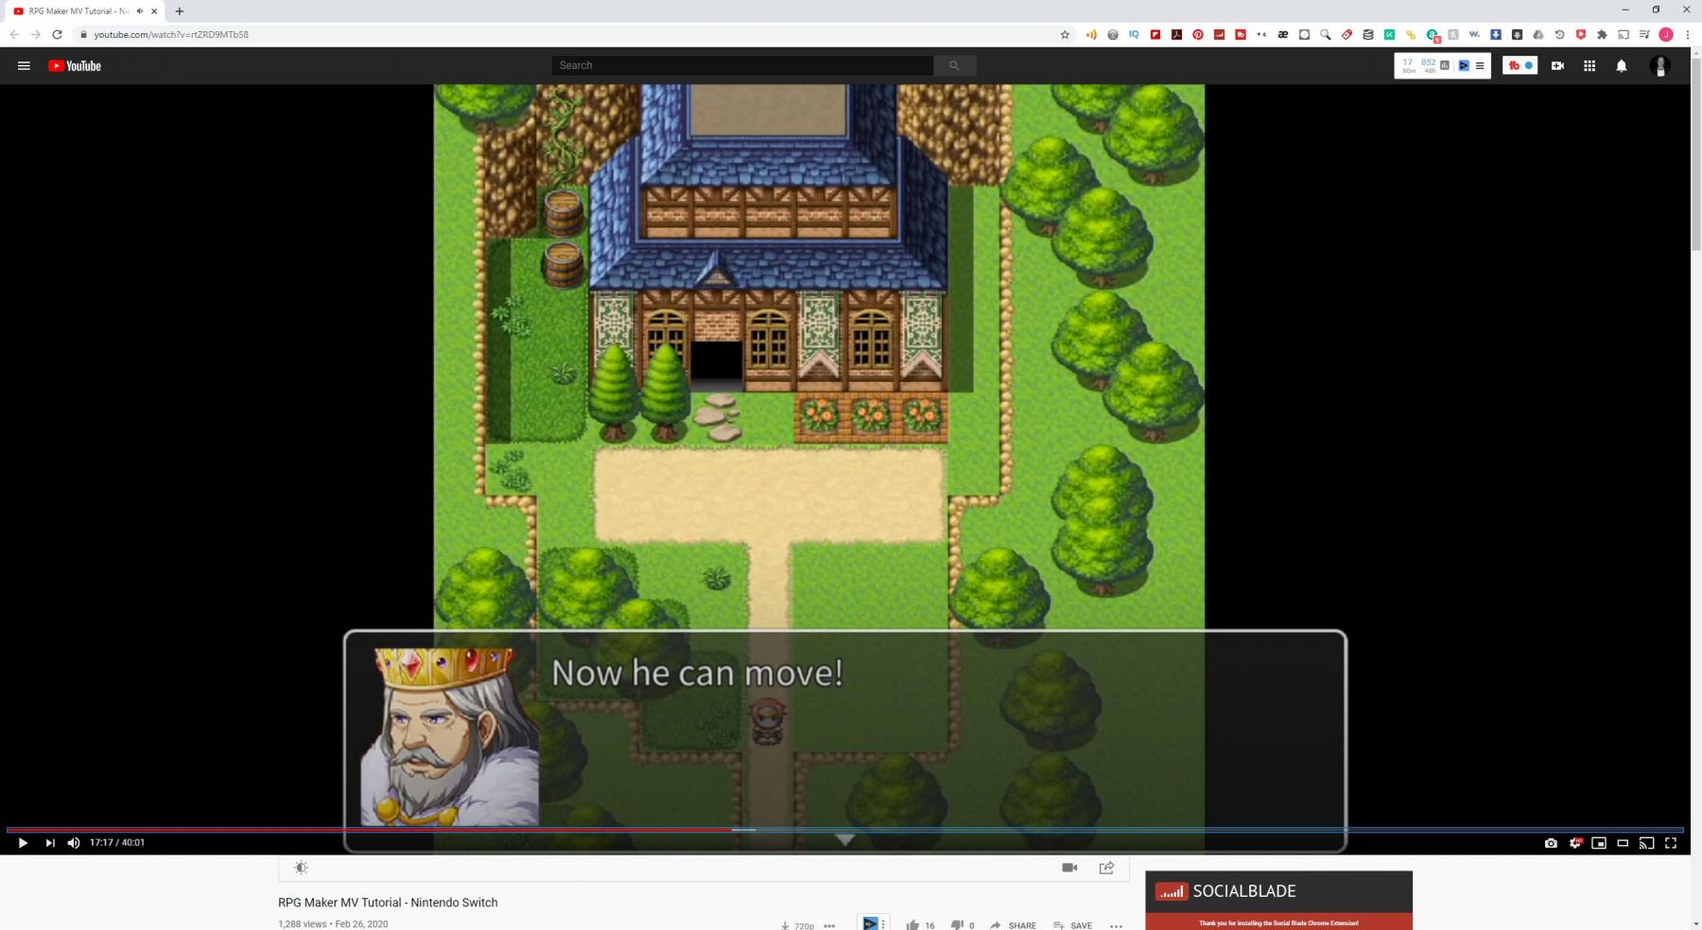Open the YouTube guide hamburger menu
The height and width of the screenshot is (930, 1702).
(25, 66)
